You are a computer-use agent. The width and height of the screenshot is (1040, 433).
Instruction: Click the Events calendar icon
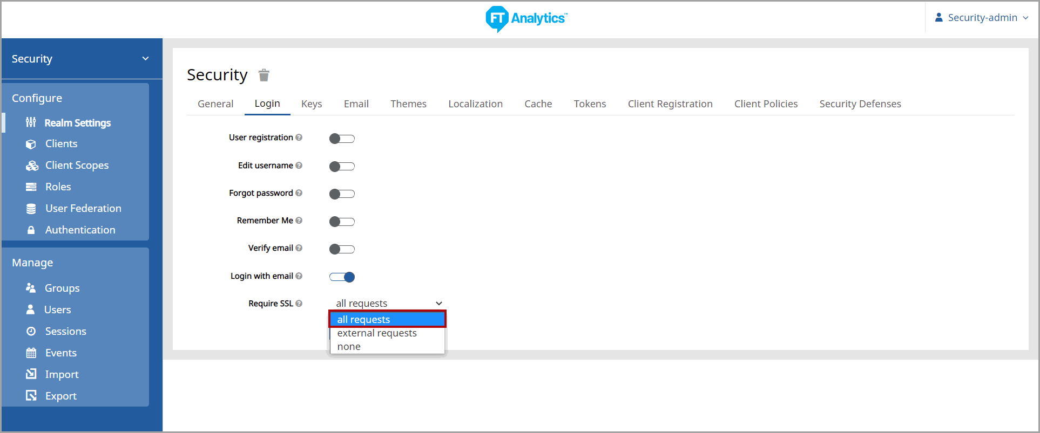[31, 353]
